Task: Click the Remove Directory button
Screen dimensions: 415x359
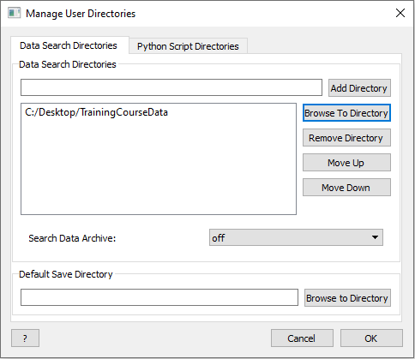Action: [346, 138]
